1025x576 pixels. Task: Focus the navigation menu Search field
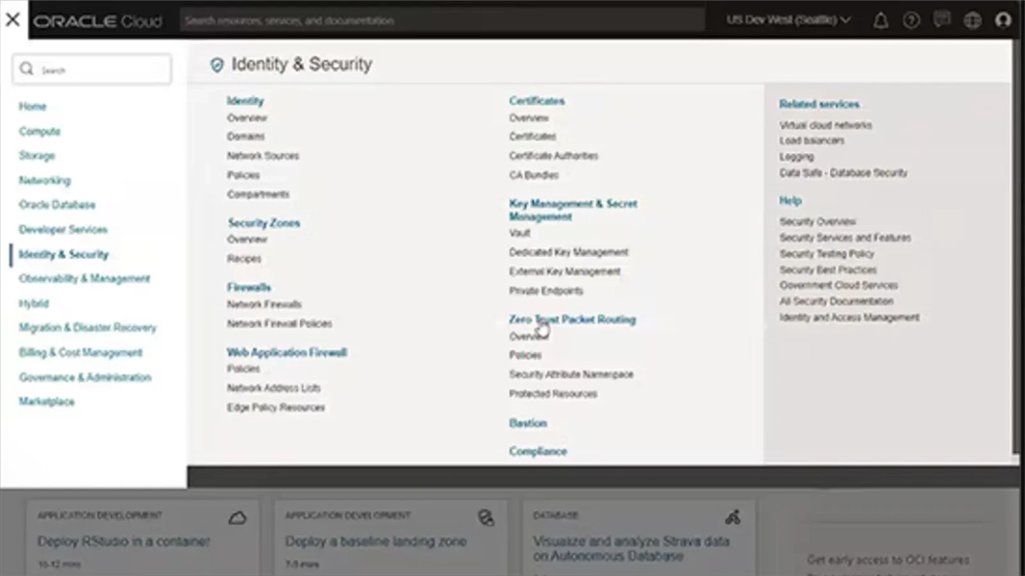[x=91, y=69]
